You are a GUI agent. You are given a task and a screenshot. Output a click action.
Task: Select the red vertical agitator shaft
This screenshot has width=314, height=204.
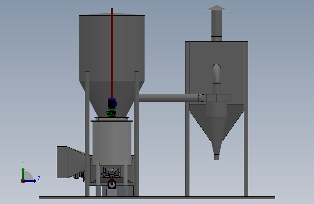(x=112, y=53)
